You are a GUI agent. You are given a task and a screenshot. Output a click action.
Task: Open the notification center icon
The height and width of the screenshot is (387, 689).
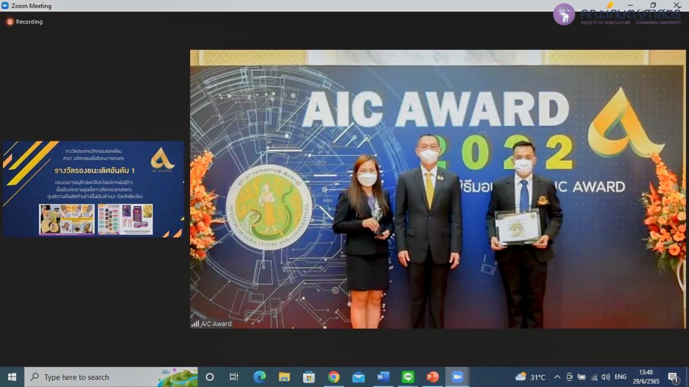tap(673, 377)
